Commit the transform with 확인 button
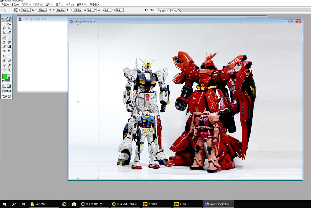This screenshot has height=208, width=311. (152, 10)
